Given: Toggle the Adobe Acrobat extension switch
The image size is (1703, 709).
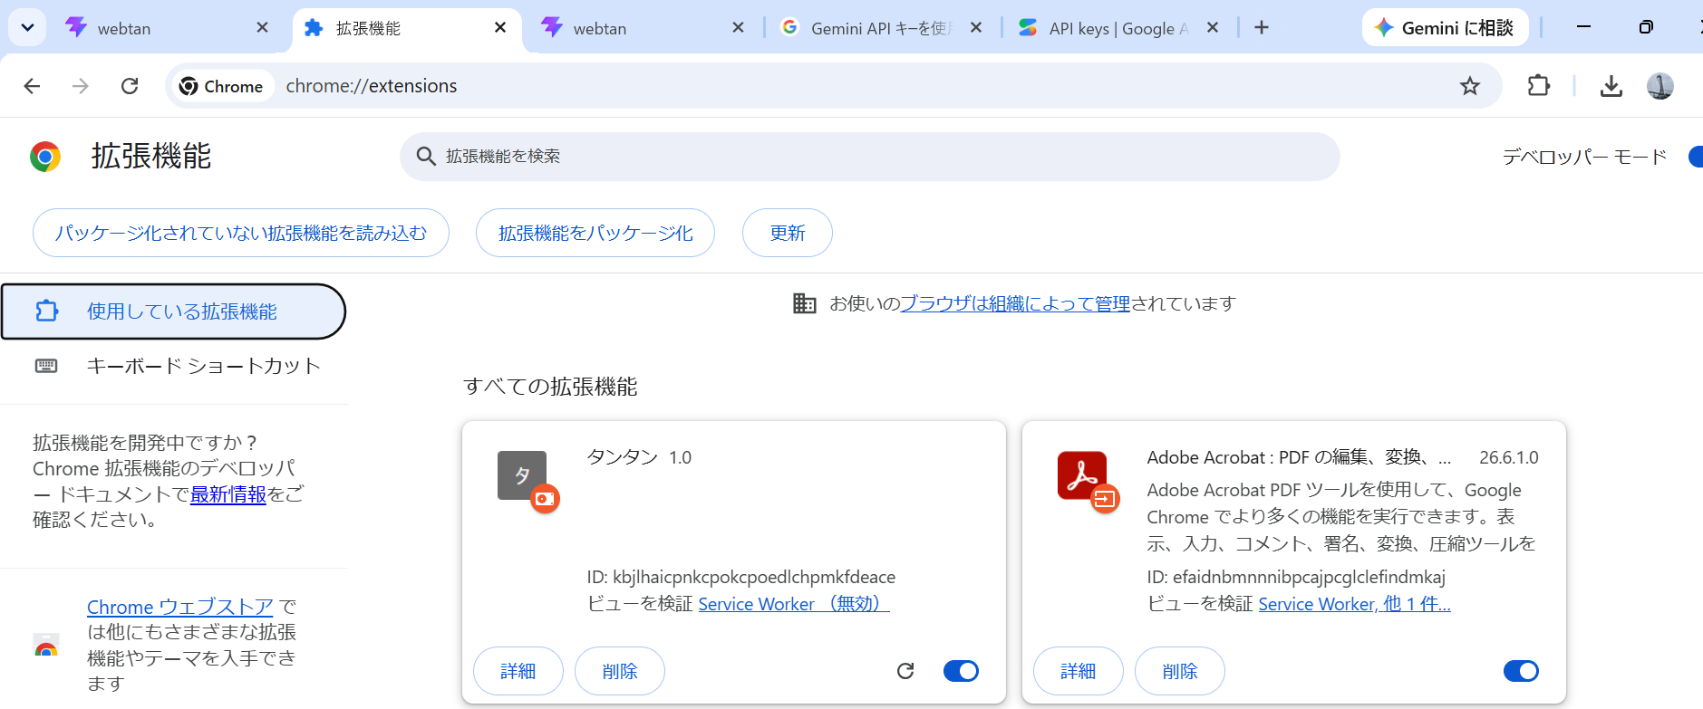Looking at the screenshot, I should 1521,671.
